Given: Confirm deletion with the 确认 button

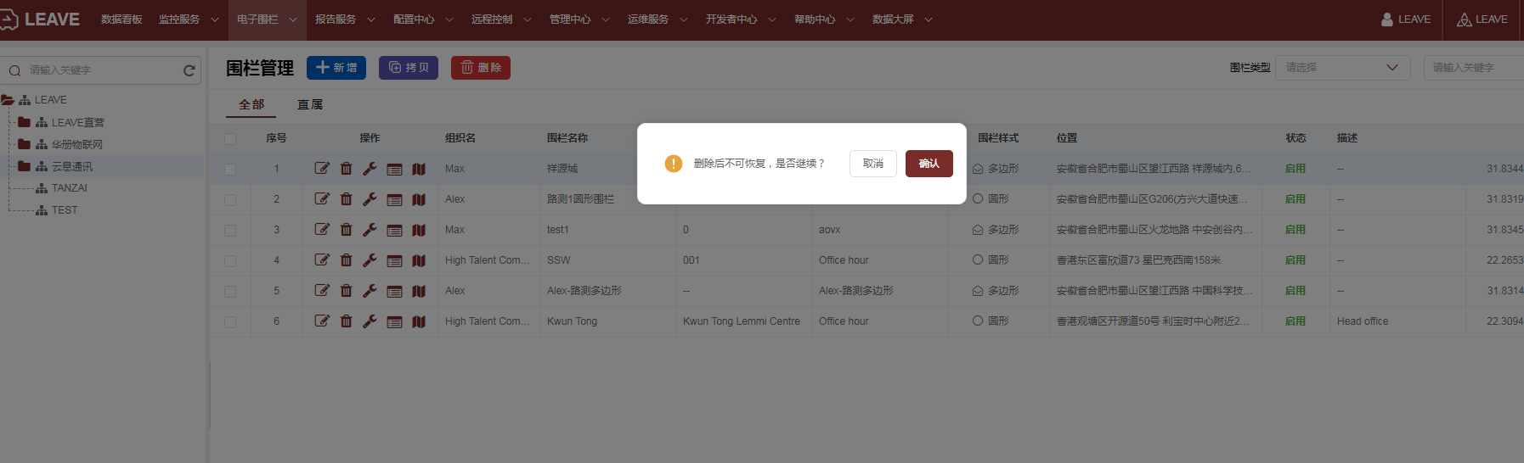Looking at the screenshot, I should pos(929,164).
